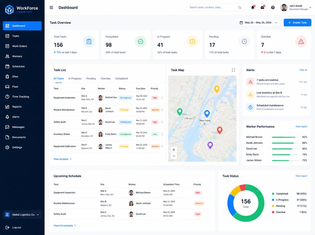Viewport: 315px width, 235px height.
Task: Select the yellow map pin
Action: pos(217,89)
